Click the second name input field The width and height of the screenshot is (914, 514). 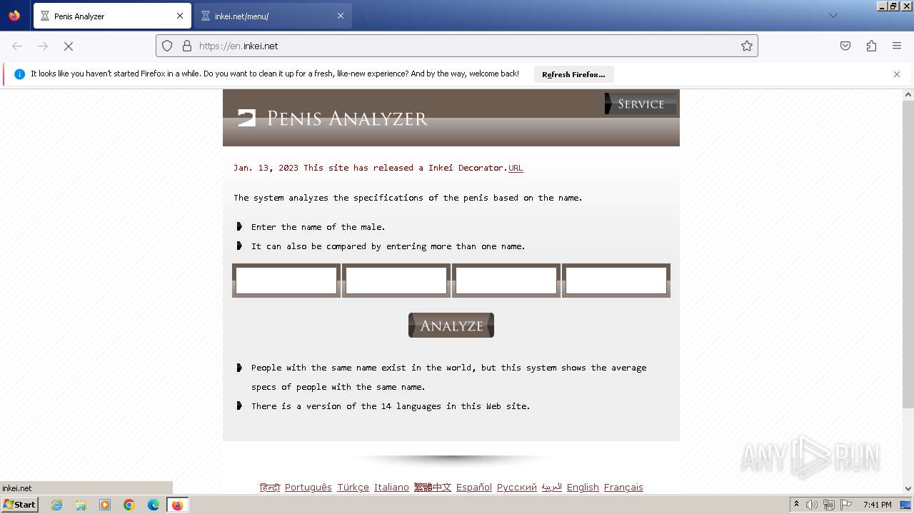pyautogui.click(x=396, y=281)
